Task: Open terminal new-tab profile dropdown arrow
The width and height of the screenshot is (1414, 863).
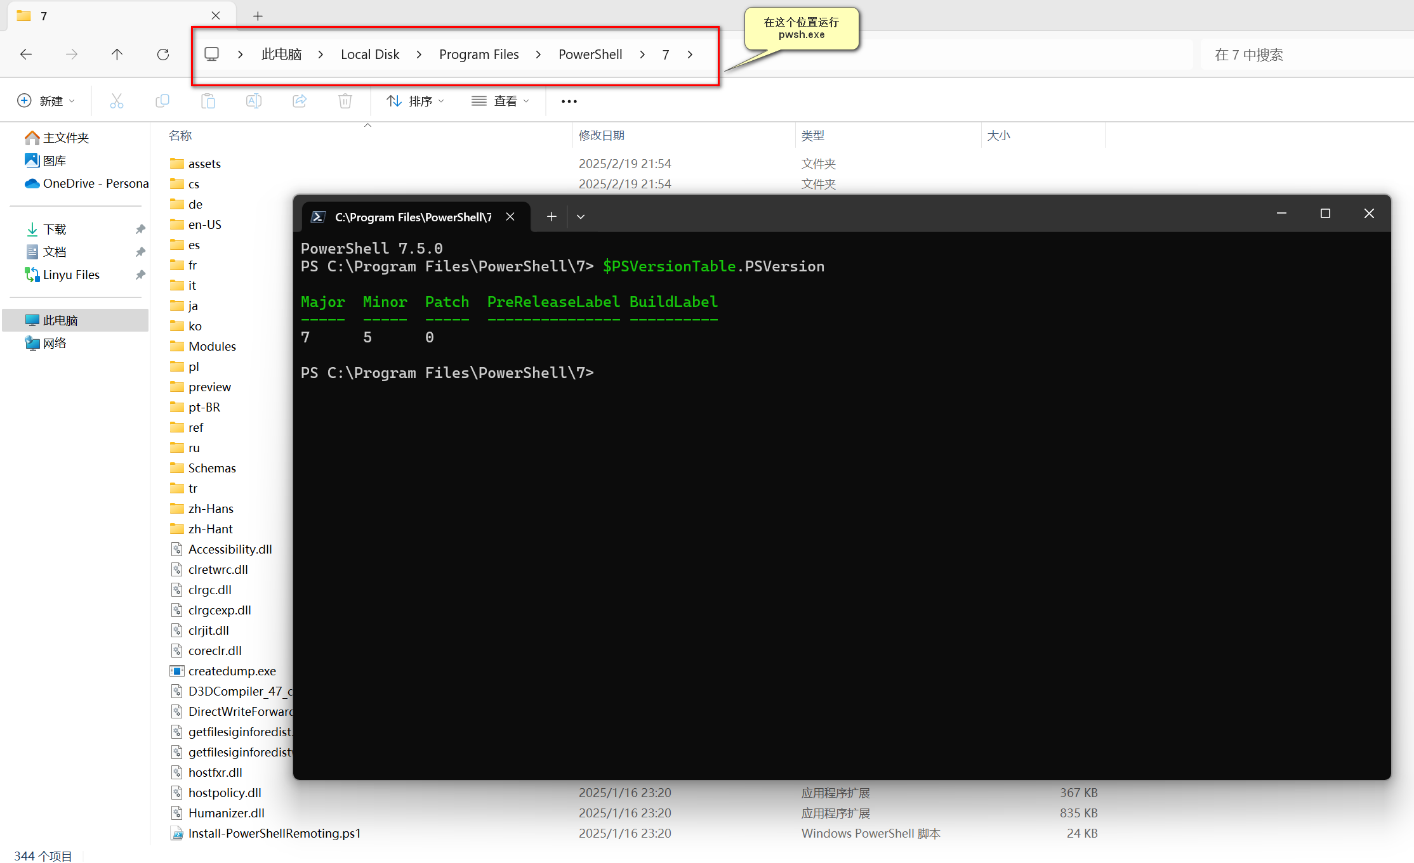Action: tap(581, 217)
